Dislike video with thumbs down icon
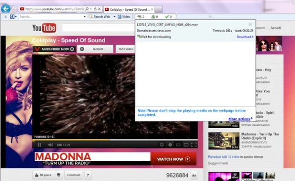The image size is (295, 181). [x=59, y=175]
